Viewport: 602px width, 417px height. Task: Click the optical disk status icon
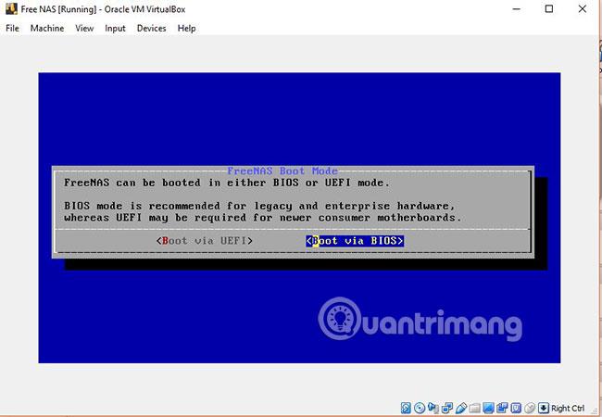coord(420,408)
